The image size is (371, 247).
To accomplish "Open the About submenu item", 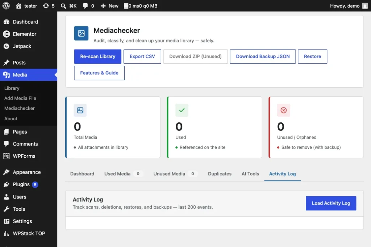I will pyautogui.click(x=11, y=118).
